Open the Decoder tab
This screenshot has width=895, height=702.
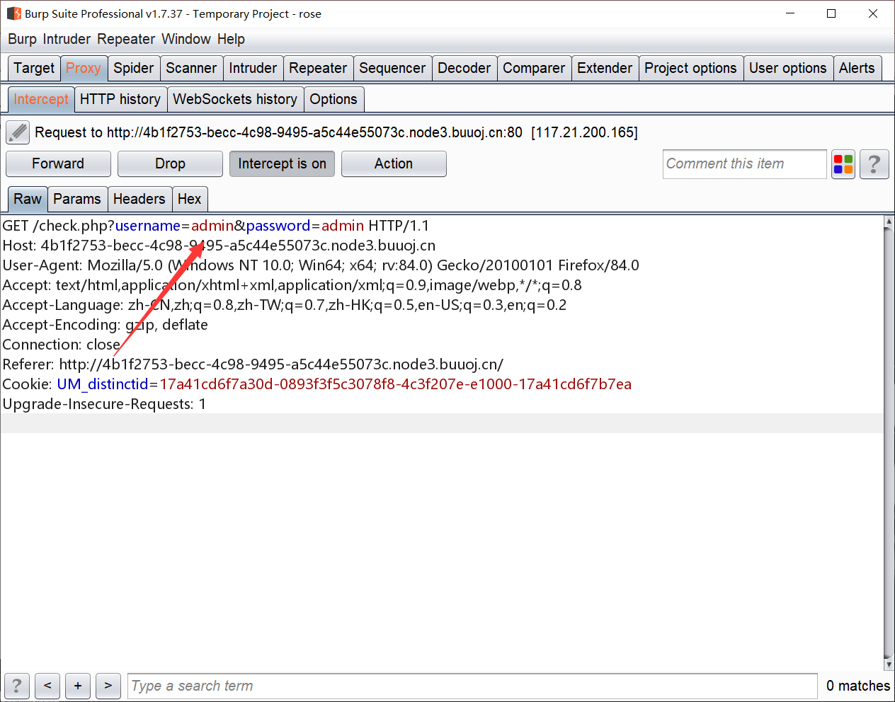point(464,68)
